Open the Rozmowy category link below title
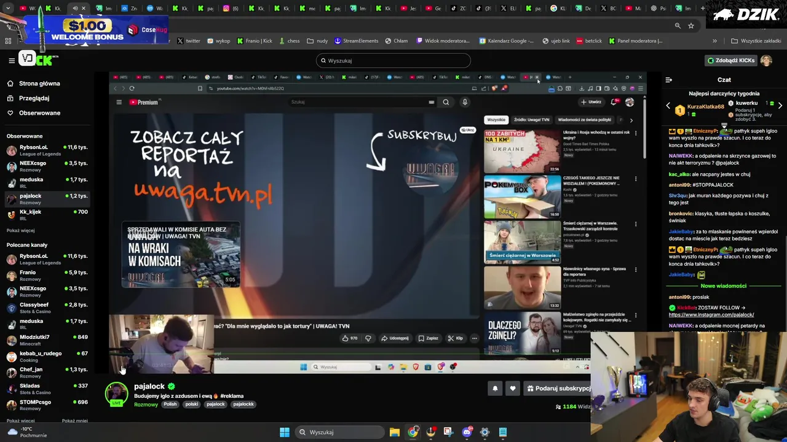 coord(146,405)
